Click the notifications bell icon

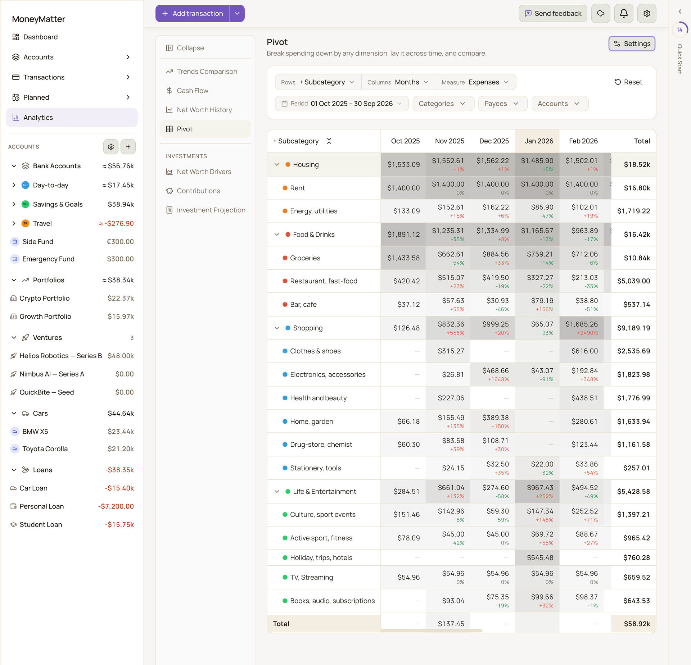point(623,13)
